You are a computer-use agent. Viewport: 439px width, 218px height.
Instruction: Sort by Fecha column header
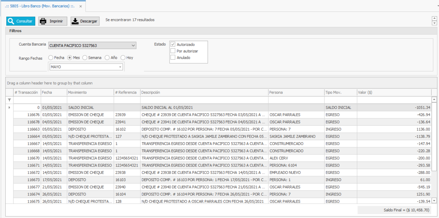[54, 92]
